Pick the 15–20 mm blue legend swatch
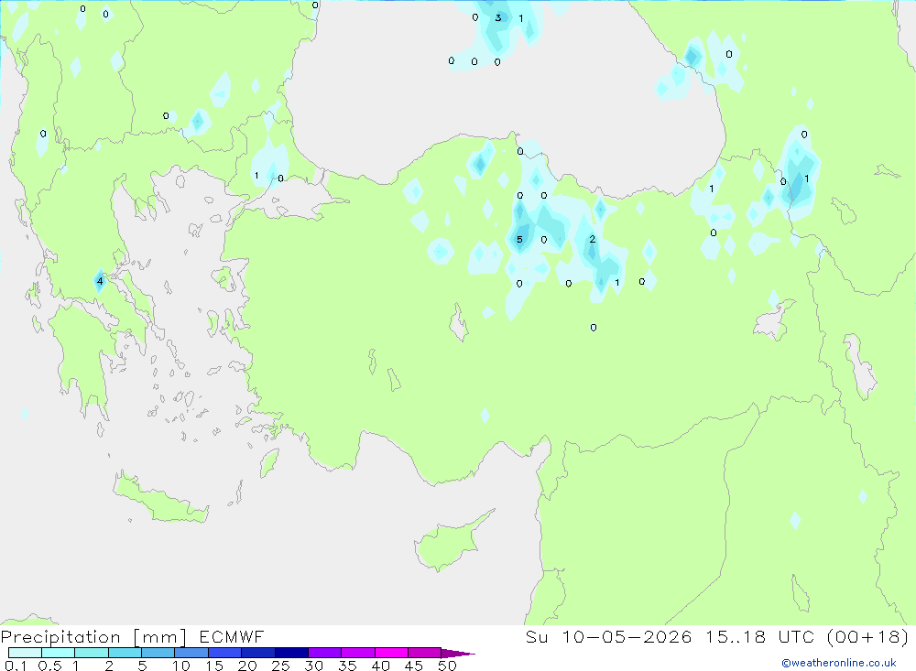The height and width of the screenshot is (671, 916). pos(224,653)
